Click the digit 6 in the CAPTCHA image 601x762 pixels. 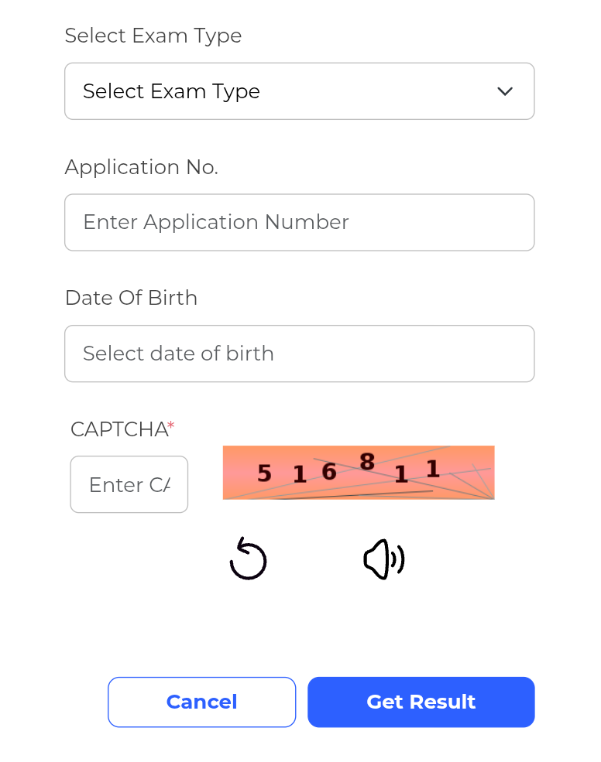329,471
